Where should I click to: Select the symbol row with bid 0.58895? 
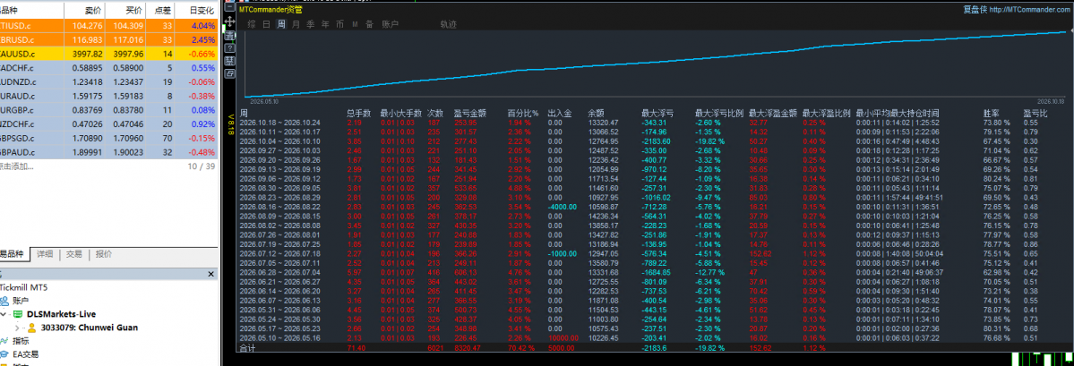(x=109, y=68)
